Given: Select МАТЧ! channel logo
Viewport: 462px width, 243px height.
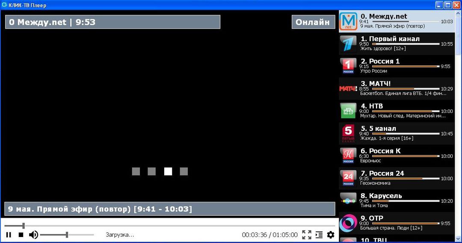Looking at the screenshot, I should point(348,89).
